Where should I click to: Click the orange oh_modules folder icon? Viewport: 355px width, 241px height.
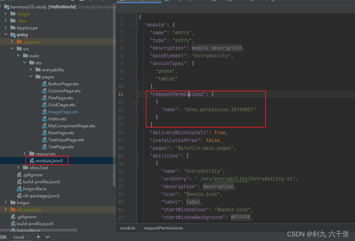(x=13, y=210)
